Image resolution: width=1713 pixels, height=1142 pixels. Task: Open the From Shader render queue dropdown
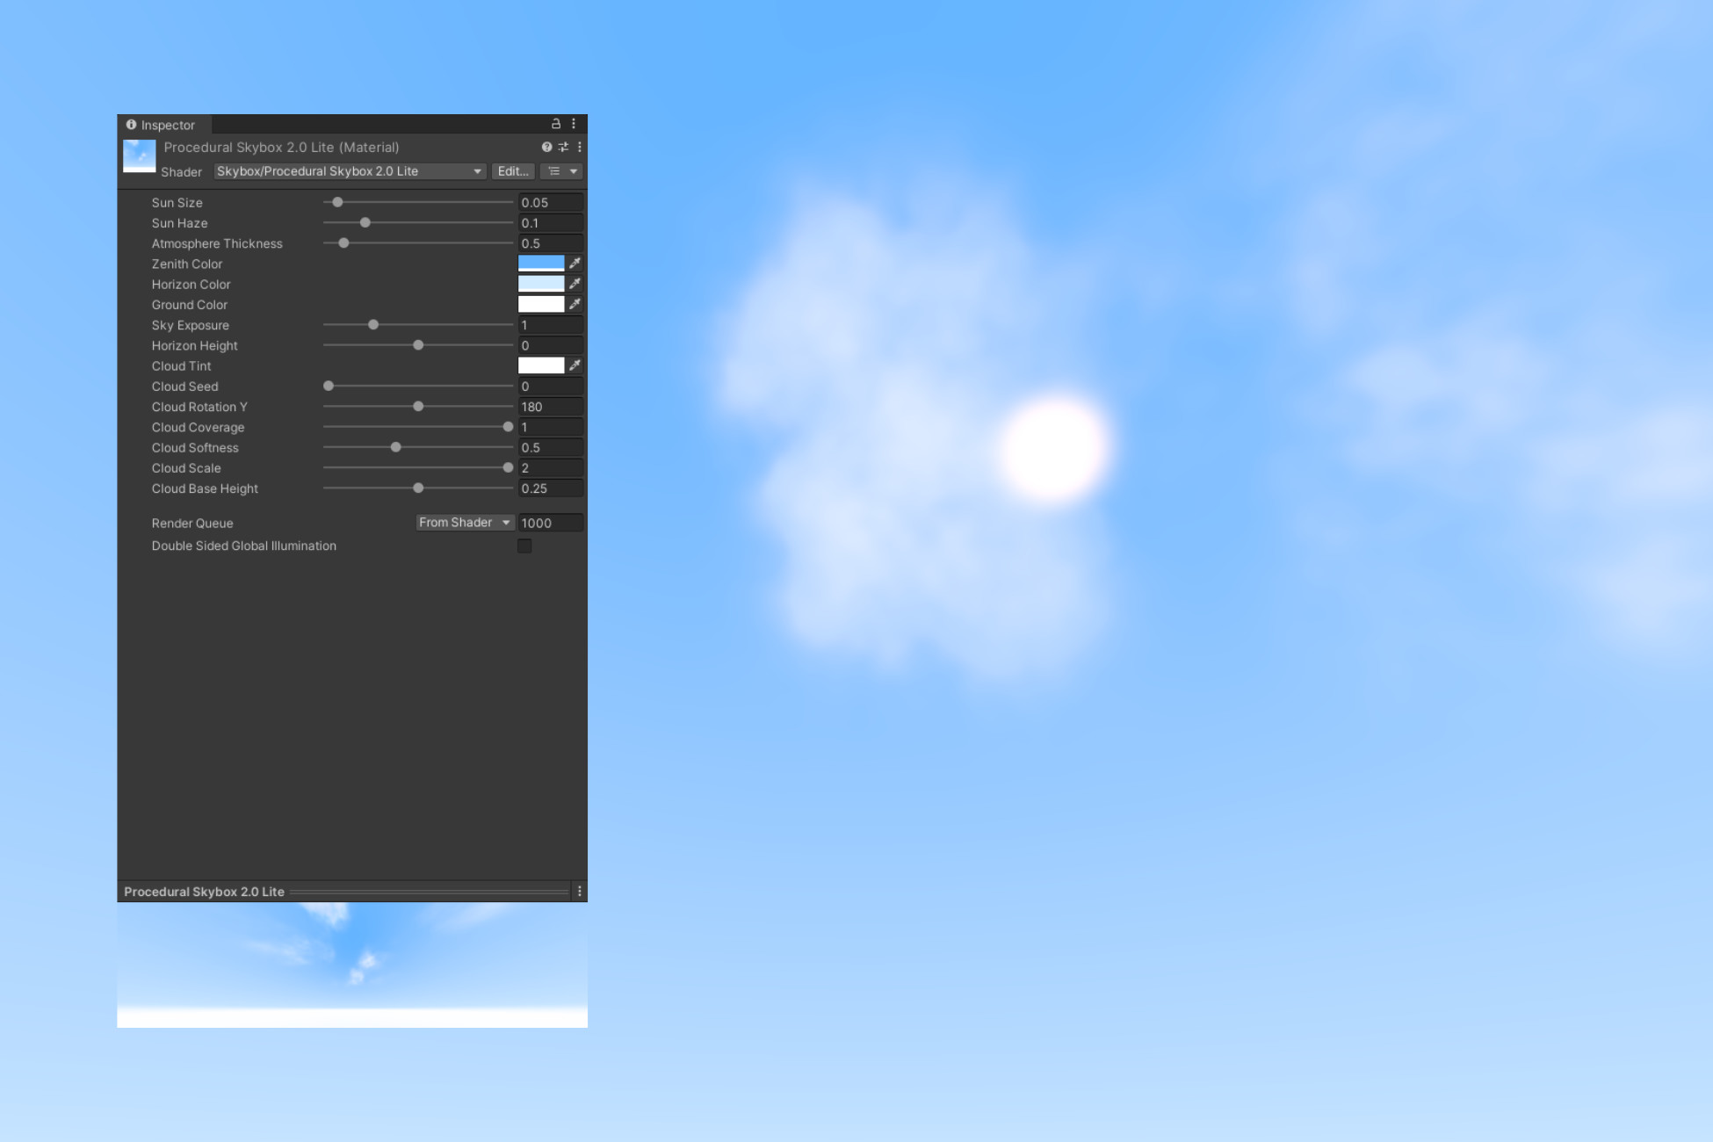[x=464, y=522]
